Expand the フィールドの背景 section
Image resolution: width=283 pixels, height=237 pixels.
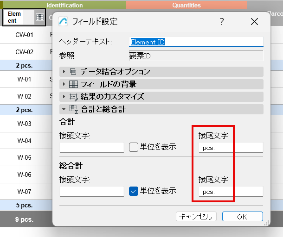[161, 84]
